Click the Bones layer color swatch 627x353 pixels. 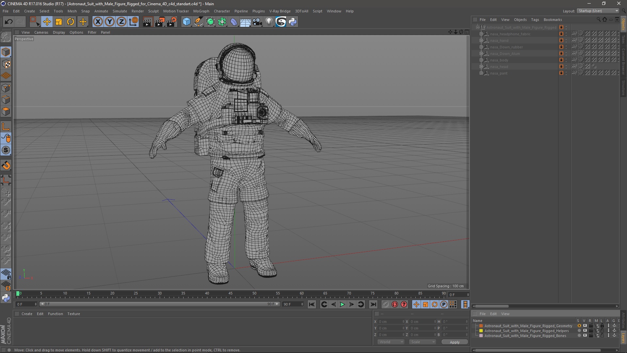[481, 336]
